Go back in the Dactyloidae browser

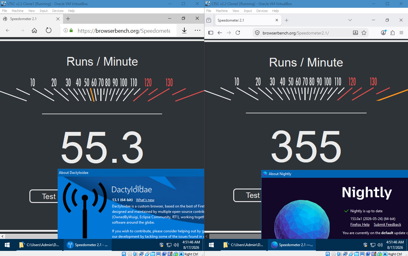(x=8, y=30)
